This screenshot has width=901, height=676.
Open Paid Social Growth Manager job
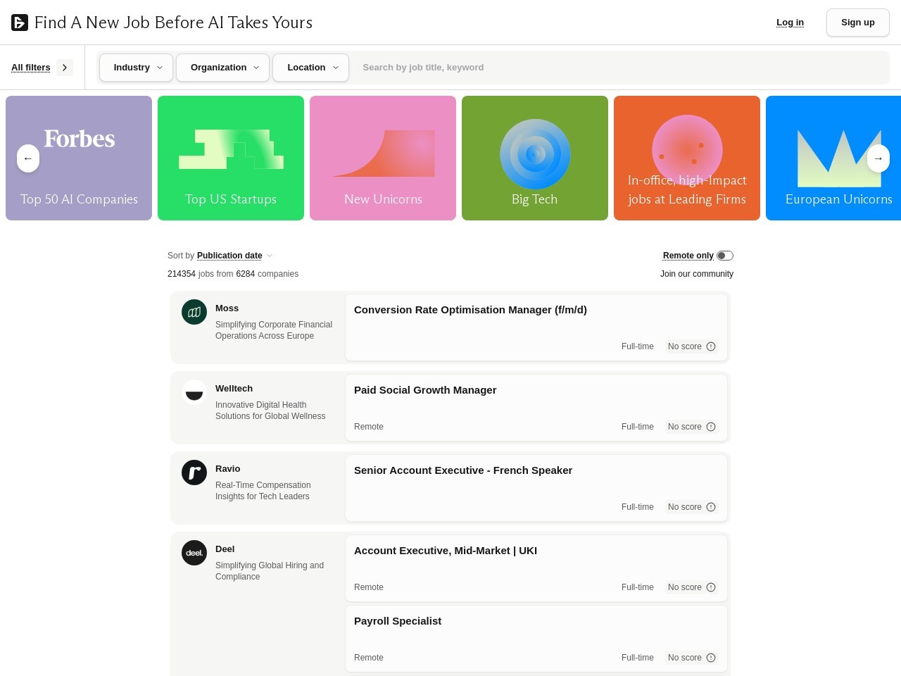pyautogui.click(x=536, y=408)
